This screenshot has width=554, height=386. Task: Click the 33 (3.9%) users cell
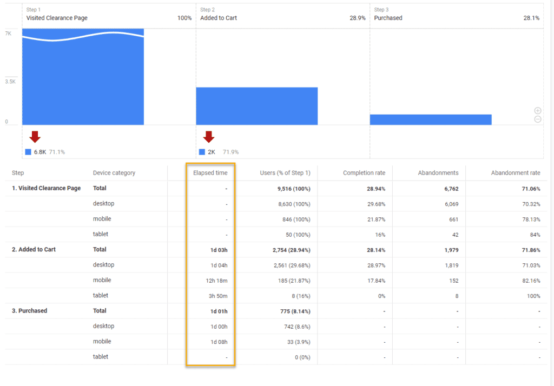pos(299,342)
